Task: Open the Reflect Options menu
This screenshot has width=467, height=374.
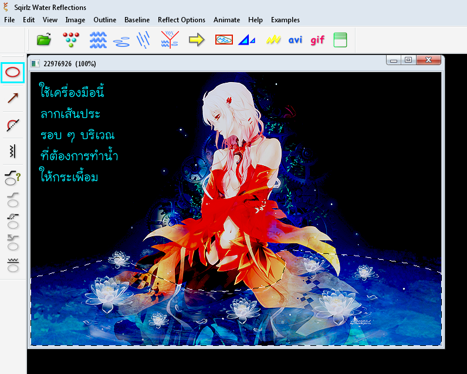Action: pos(181,20)
